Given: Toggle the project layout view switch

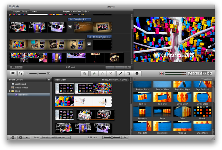Looking at the screenshot, I should (35, 11).
